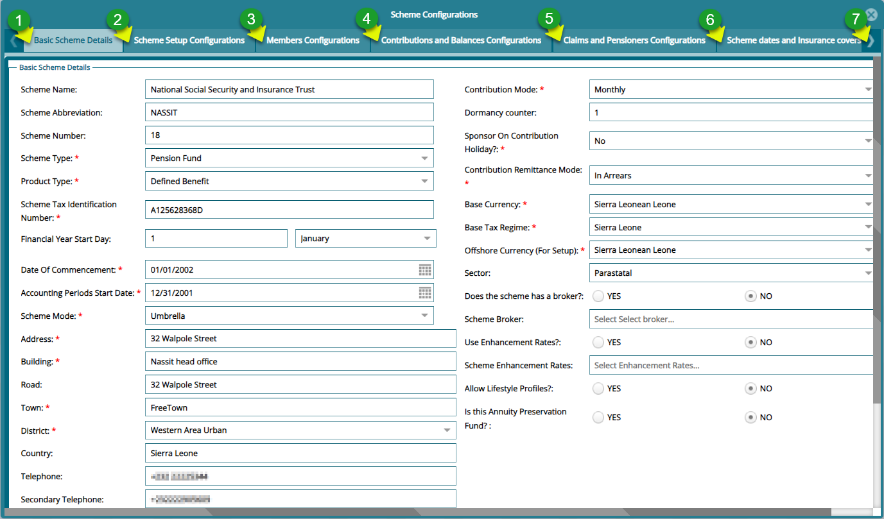Select YES for Use Enhancement Rates

(x=599, y=343)
